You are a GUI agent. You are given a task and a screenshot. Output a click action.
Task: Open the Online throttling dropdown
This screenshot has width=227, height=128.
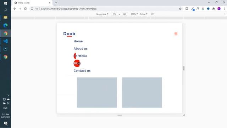click(x=143, y=14)
